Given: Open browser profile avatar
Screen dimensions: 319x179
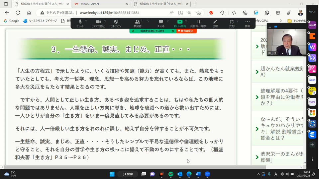Looking at the screenshot, I should pyautogui.click(x=300, y=13).
